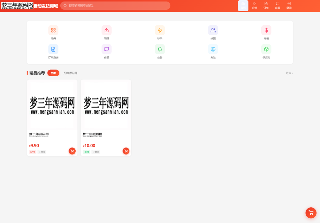Screen dimensions: 320x223
Task: Open the 订单 orders menu item
Action: click(x=266, y=5)
